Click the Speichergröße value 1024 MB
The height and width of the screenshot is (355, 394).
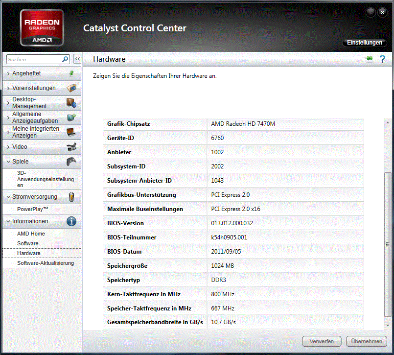tap(222, 266)
